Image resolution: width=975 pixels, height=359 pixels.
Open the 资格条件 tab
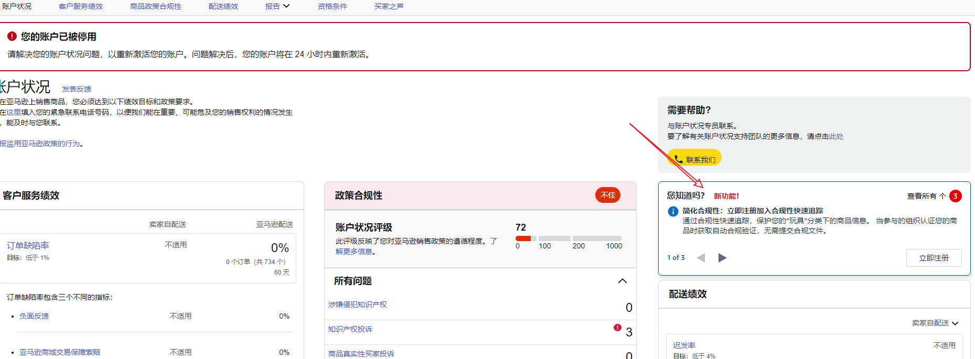coord(333,6)
